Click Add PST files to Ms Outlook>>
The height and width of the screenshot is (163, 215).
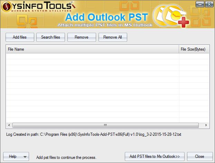(x=155, y=156)
